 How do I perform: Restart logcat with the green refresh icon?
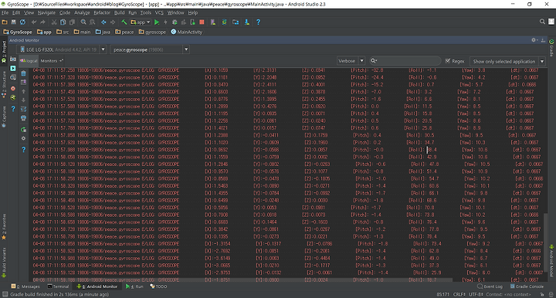click(x=23, y=130)
